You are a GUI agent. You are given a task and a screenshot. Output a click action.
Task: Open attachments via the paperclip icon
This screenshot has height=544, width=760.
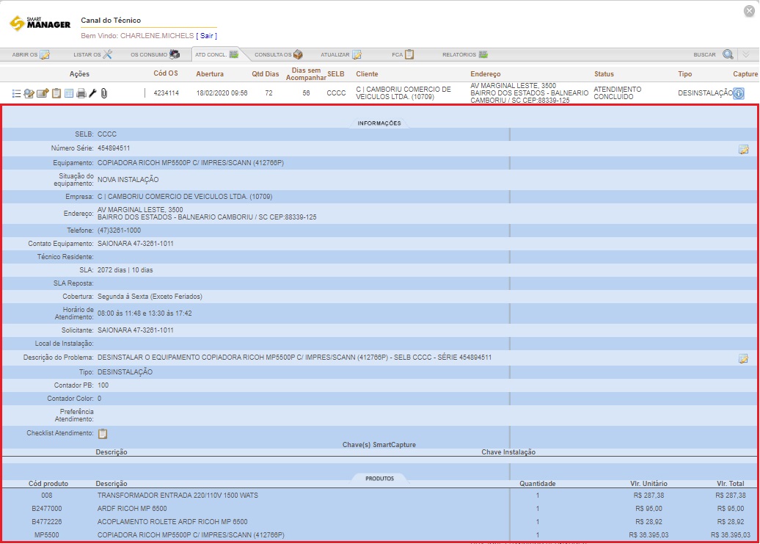(104, 93)
